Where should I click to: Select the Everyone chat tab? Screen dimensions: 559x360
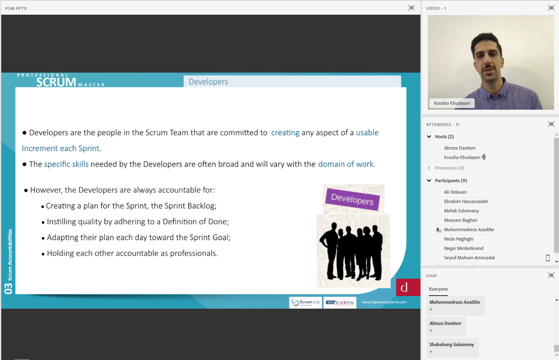438,289
